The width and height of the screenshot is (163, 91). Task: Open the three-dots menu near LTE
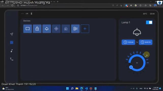click(x=22, y=14)
